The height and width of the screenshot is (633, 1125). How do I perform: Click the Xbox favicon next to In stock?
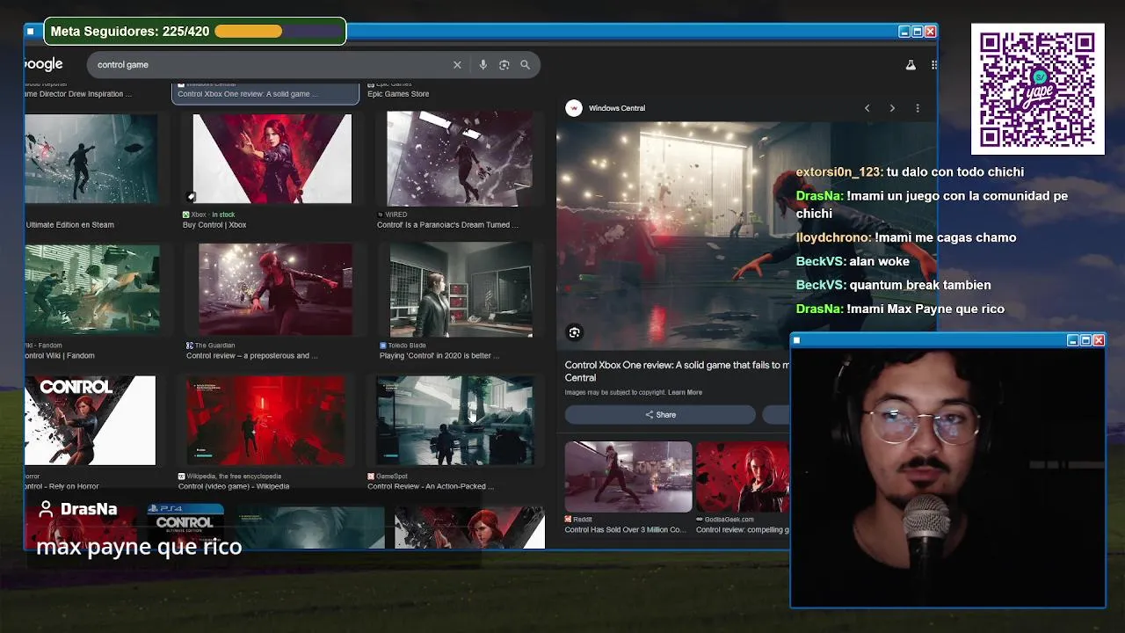(x=186, y=215)
